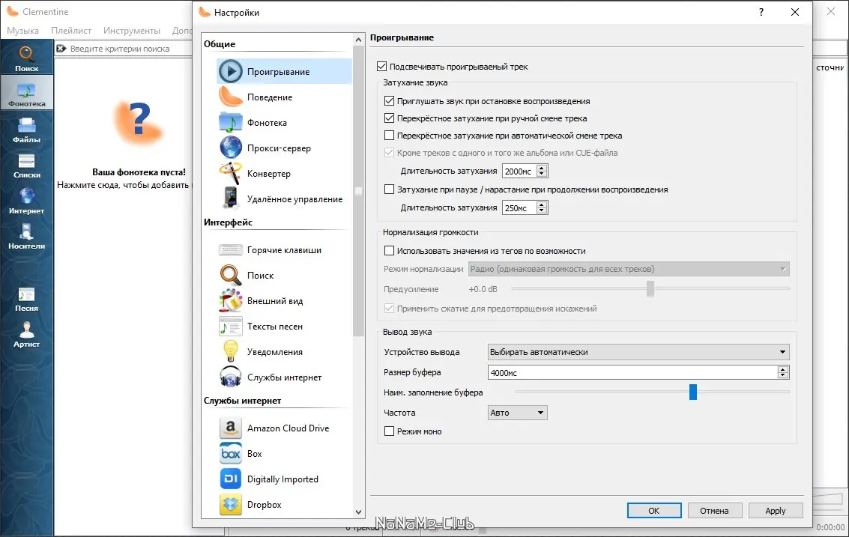Close the Настройки dialog
The height and width of the screenshot is (537, 849).
(x=795, y=12)
